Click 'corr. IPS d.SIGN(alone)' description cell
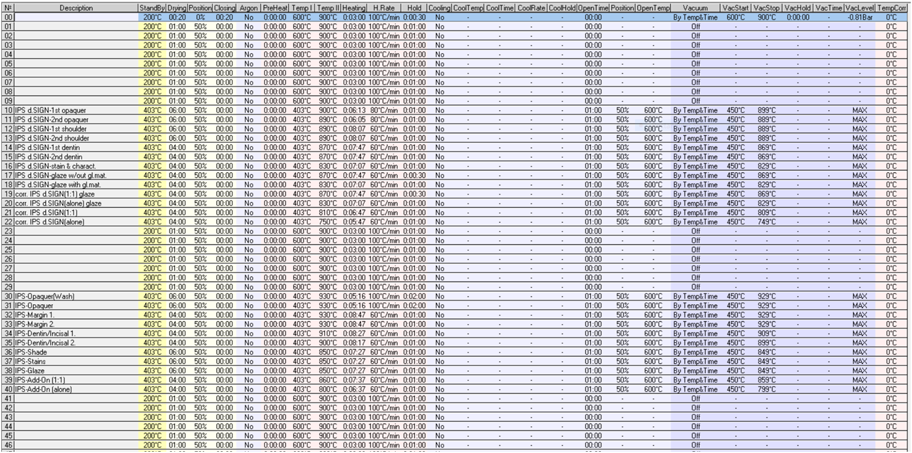Viewport: 912px width, 453px height. coord(76,221)
